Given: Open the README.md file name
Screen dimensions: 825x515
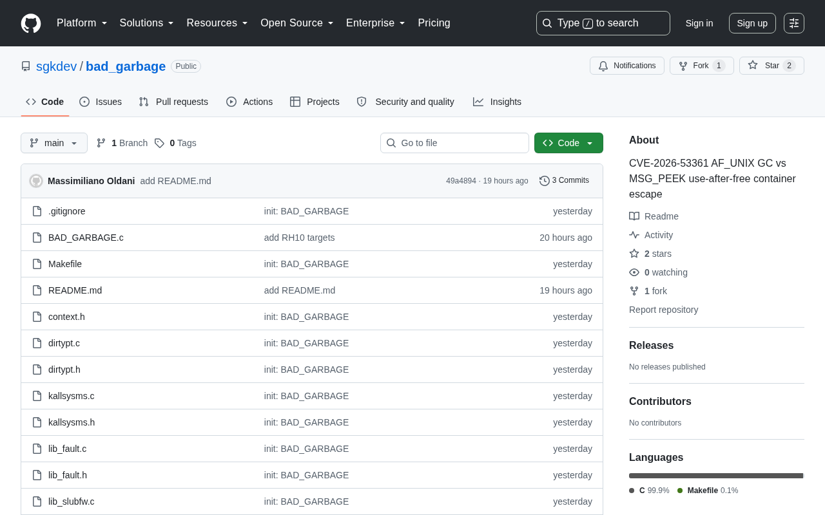Looking at the screenshot, I should pyautogui.click(x=75, y=290).
